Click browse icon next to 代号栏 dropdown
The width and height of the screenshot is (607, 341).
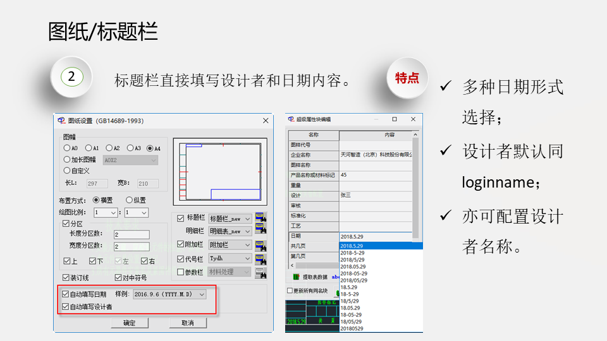click(x=261, y=259)
